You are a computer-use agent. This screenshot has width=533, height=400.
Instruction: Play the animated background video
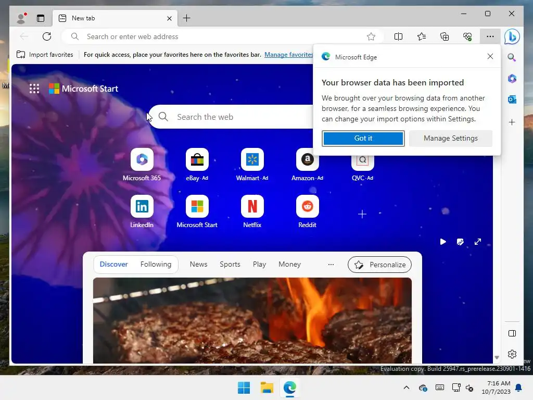pos(443,242)
